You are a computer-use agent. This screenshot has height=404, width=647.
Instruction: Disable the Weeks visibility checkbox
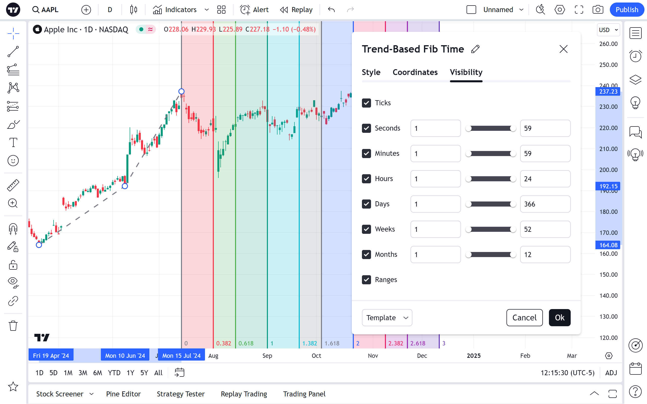[x=366, y=229]
